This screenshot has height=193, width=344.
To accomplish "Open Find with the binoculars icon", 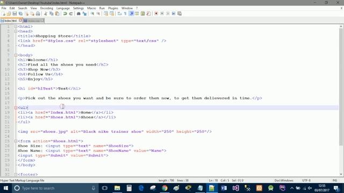I will [78, 13].
